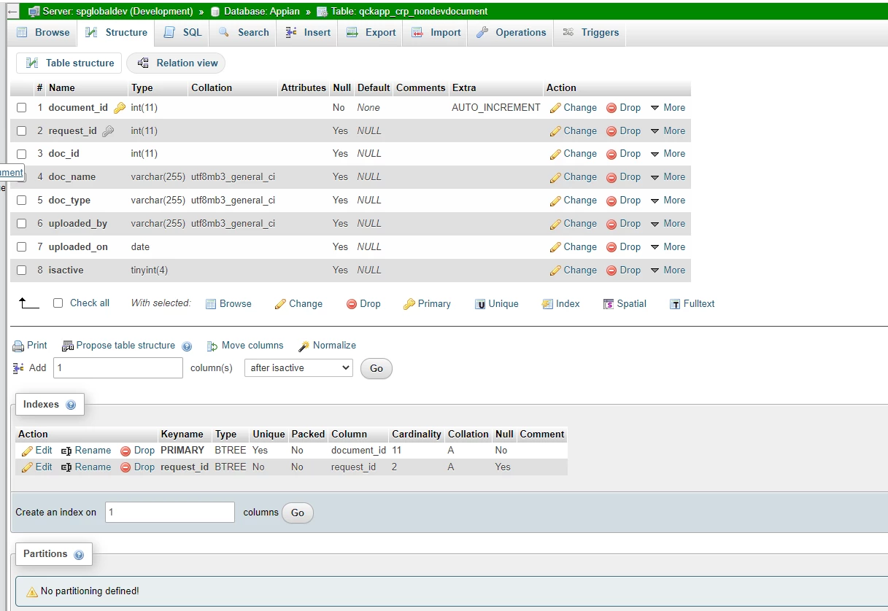This screenshot has height=611, width=888.
Task: Click the Primary key icon in With selected bar
Action: [x=409, y=304]
